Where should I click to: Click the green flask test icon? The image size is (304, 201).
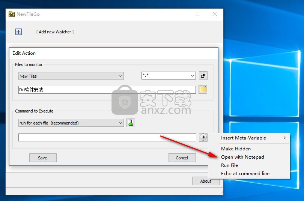coord(131,123)
